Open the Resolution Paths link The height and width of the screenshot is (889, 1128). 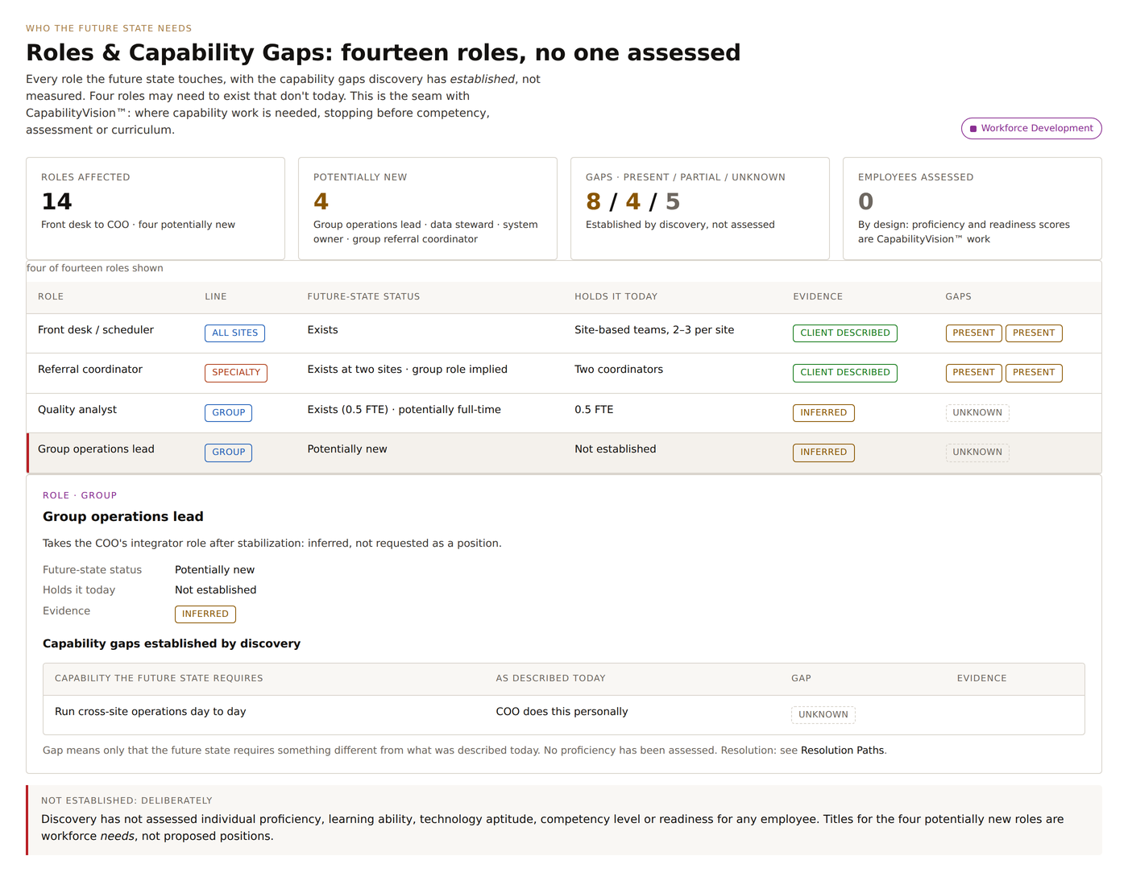[x=842, y=750]
